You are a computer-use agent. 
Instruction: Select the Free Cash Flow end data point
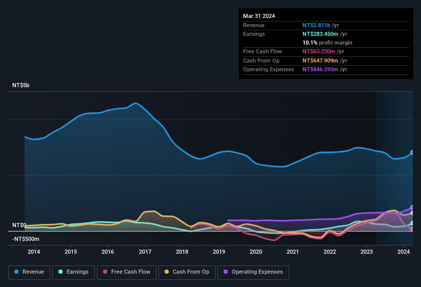pyautogui.click(x=412, y=229)
